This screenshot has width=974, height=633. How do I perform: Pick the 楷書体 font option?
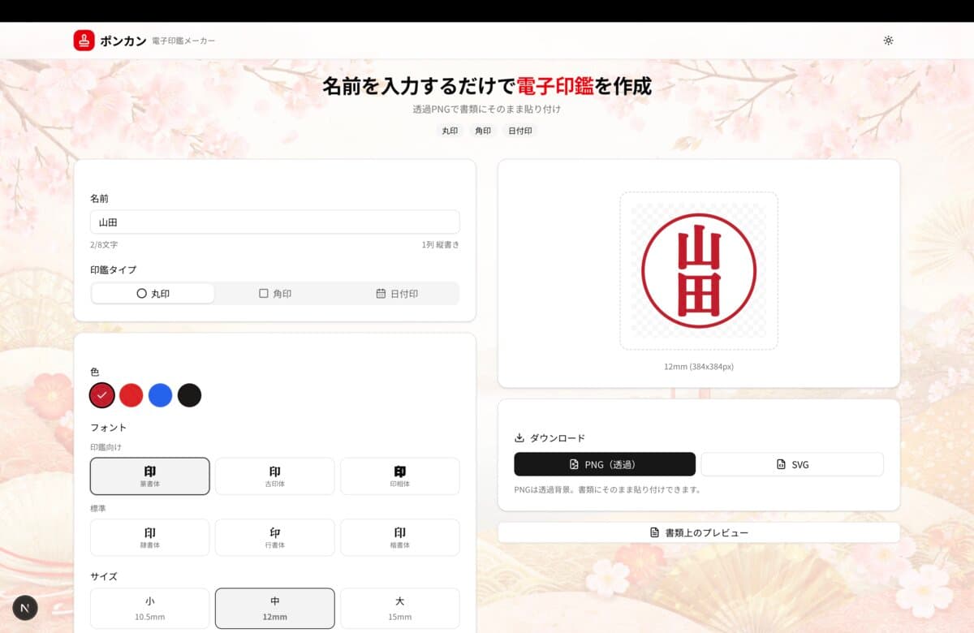click(x=399, y=537)
